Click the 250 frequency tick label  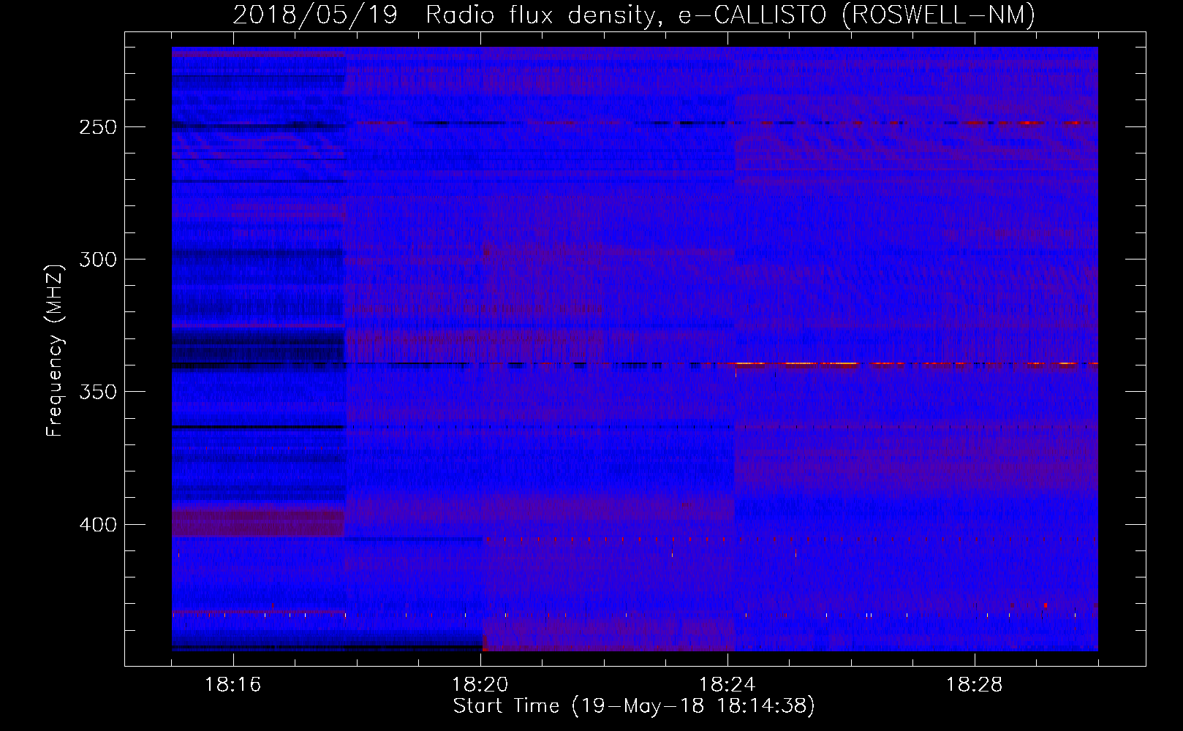point(98,127)
